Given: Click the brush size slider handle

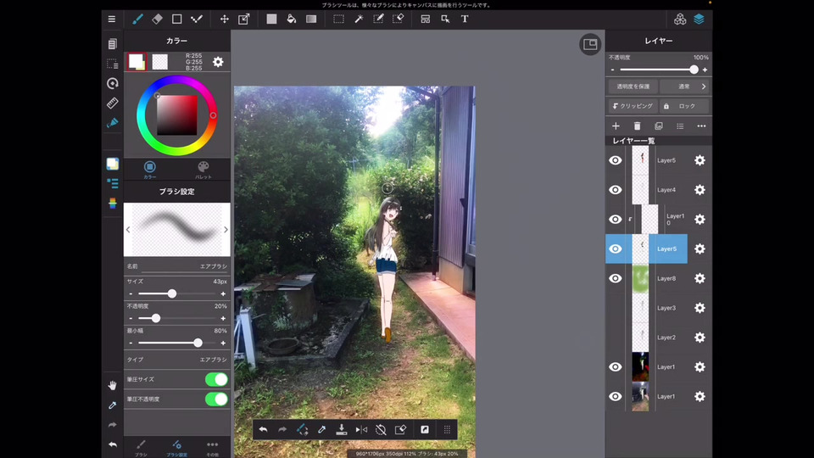Looking at the screenshot, I should point(172,294).
